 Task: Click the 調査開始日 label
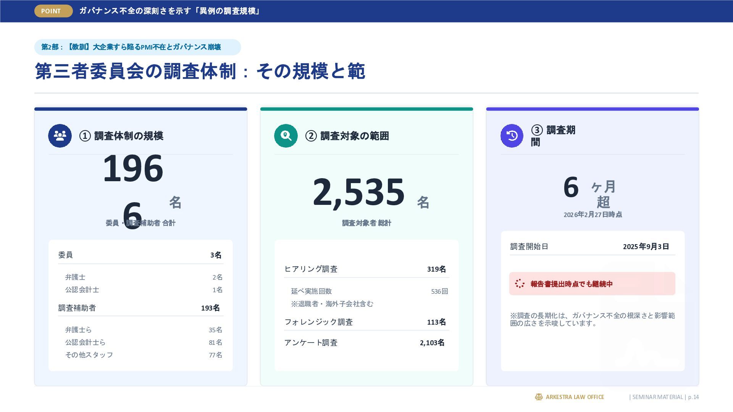pyautogui.click(x=529, y=246)
